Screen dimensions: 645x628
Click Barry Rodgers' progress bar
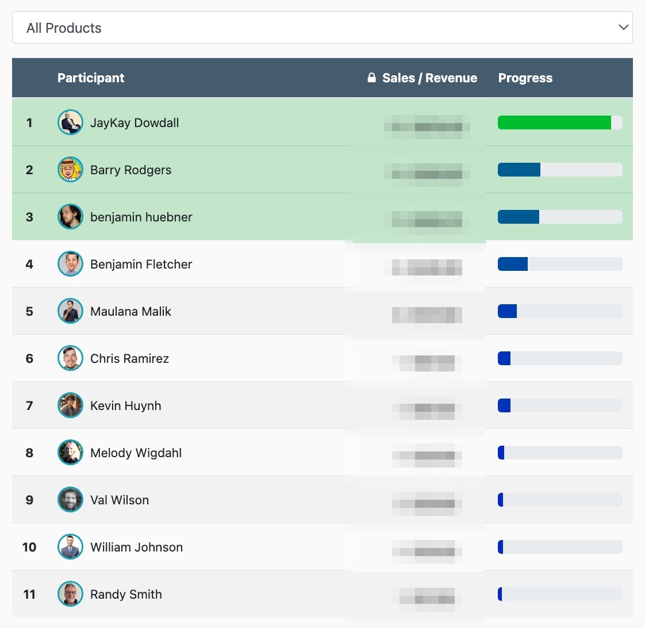[560, 170]
